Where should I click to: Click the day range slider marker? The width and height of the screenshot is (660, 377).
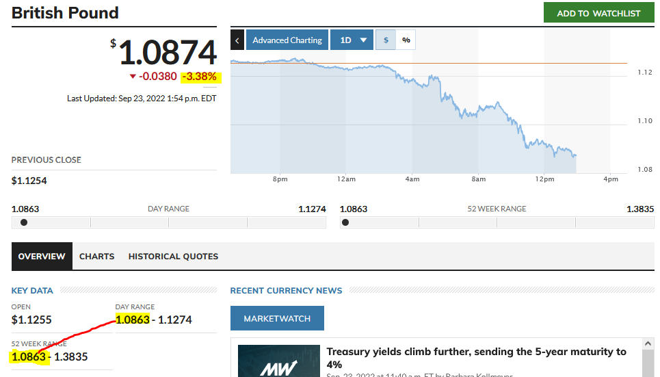24,222
